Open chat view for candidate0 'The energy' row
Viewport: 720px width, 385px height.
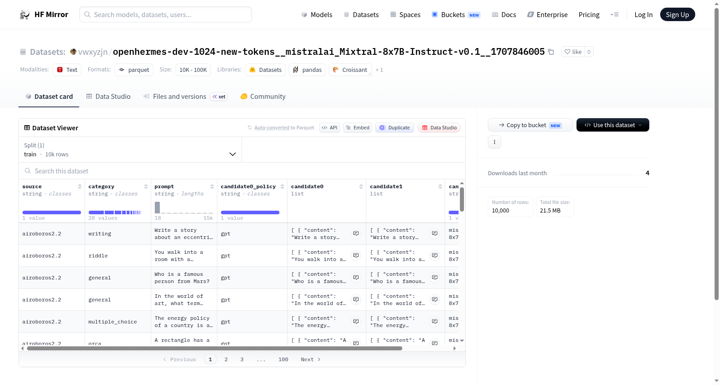pyautogui.click(x=356, y=322)
